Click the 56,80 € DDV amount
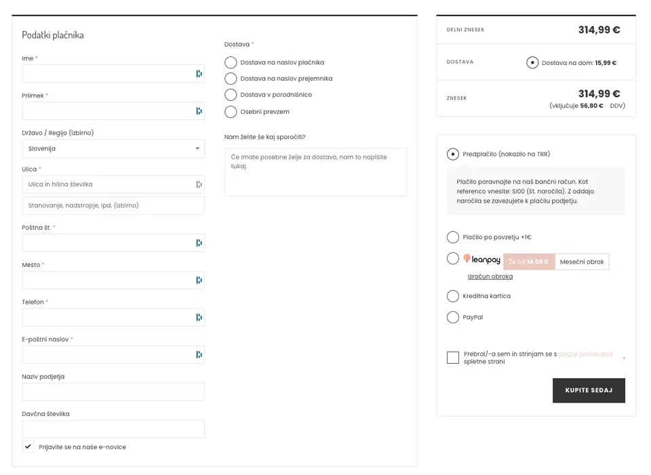 tap(591, 106)
